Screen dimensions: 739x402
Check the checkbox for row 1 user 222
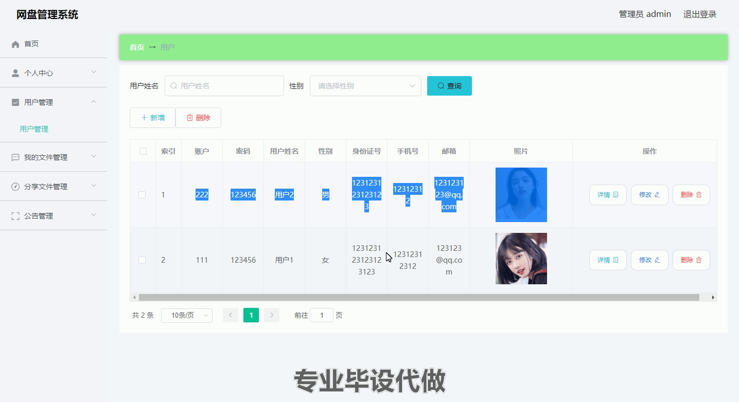pos(142,195)
